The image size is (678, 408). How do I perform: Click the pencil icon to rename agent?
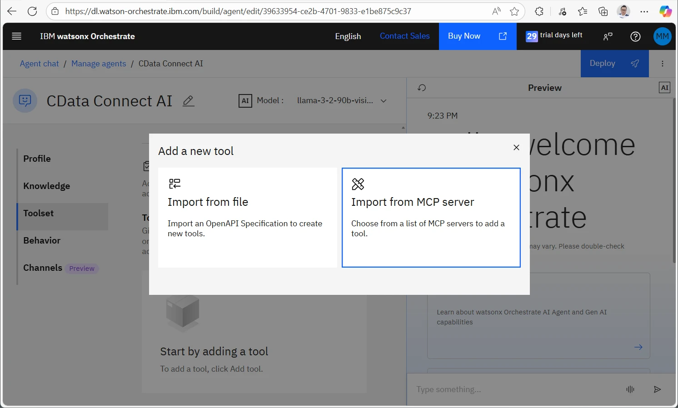click(x=188, y=101)
